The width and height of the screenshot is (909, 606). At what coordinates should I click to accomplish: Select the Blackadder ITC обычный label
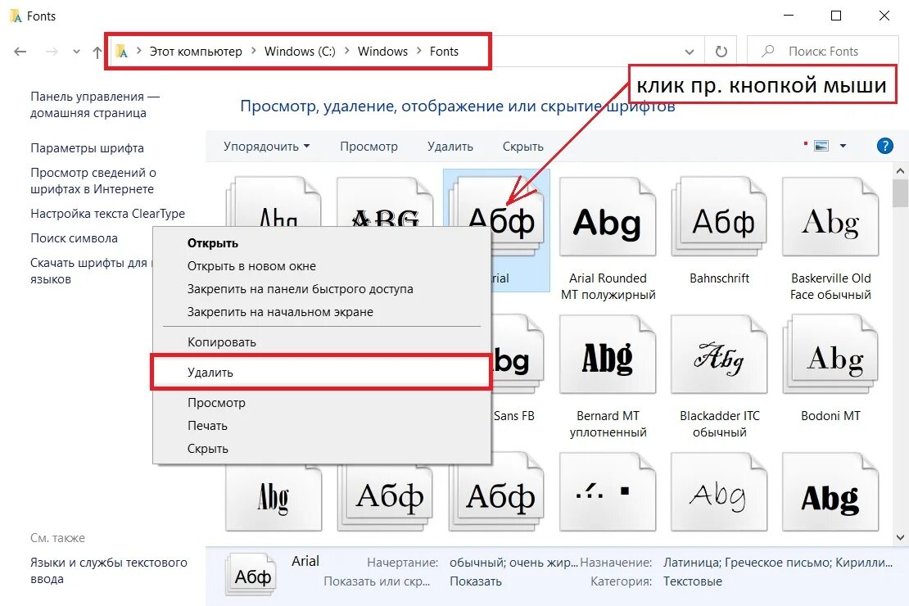click(720, 424)
